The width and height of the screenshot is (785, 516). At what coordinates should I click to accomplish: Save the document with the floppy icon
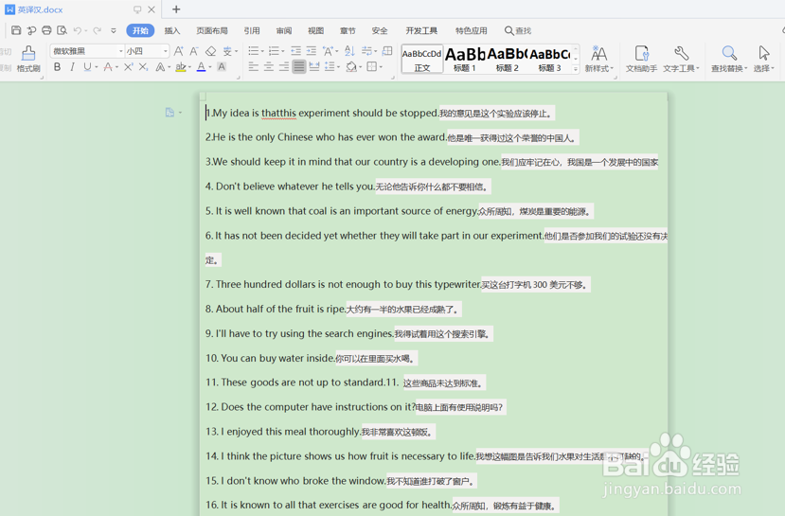pos(16,30)
